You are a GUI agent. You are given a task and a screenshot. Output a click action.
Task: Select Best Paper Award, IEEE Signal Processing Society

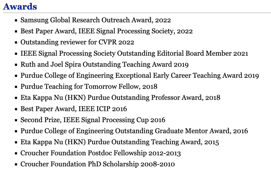106,31
